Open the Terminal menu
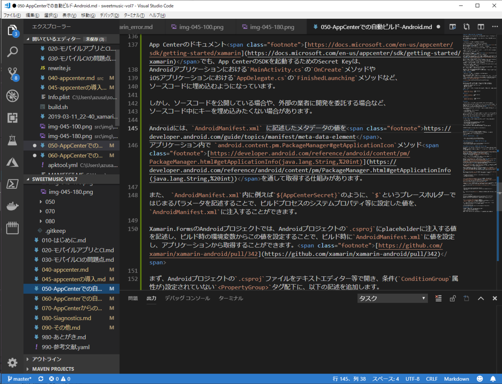Viewport: 502px width, 384px height. [x=134, y=15]
